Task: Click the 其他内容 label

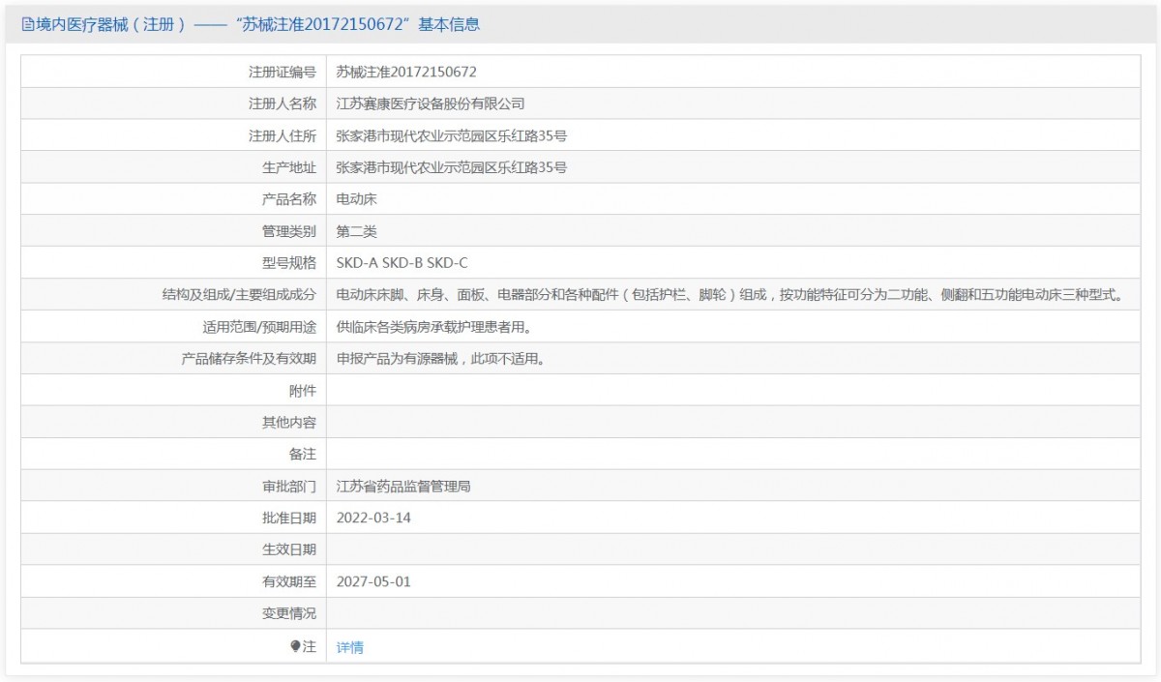Action: click(x=289, y=423)
